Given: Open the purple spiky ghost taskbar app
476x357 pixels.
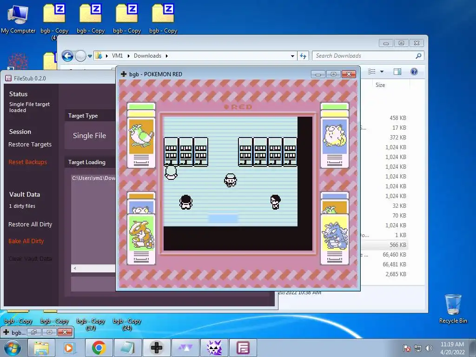Looking at the screenshot, I should [214, 348].
